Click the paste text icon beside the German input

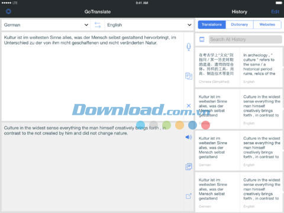pyautogui.click(x=189, y=76)
